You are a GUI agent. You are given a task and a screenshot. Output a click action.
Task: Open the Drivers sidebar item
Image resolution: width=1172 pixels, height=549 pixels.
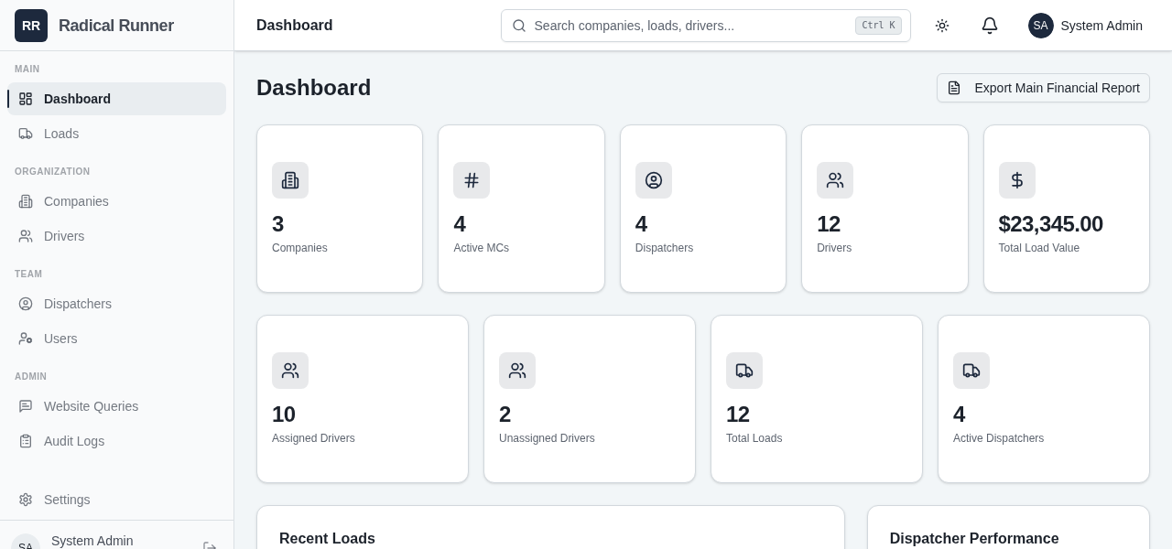117,236
